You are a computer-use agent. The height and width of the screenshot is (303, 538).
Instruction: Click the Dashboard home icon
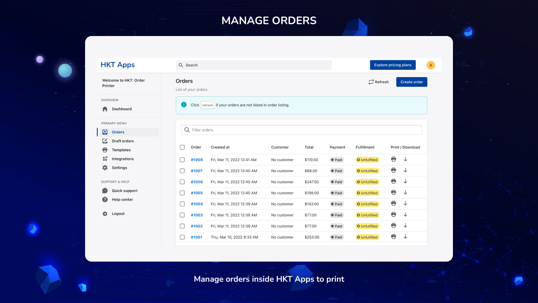[105, 109]
